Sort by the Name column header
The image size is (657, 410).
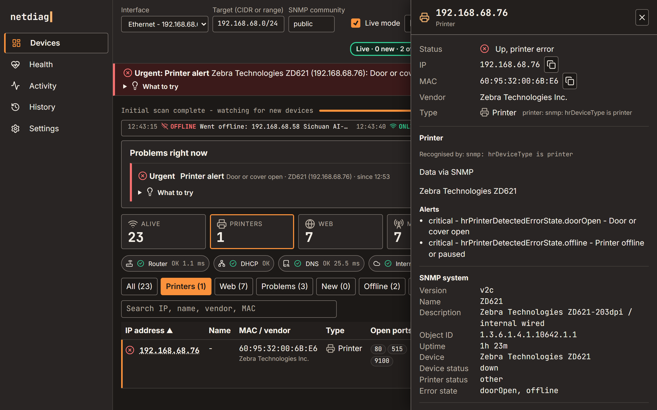219,330
